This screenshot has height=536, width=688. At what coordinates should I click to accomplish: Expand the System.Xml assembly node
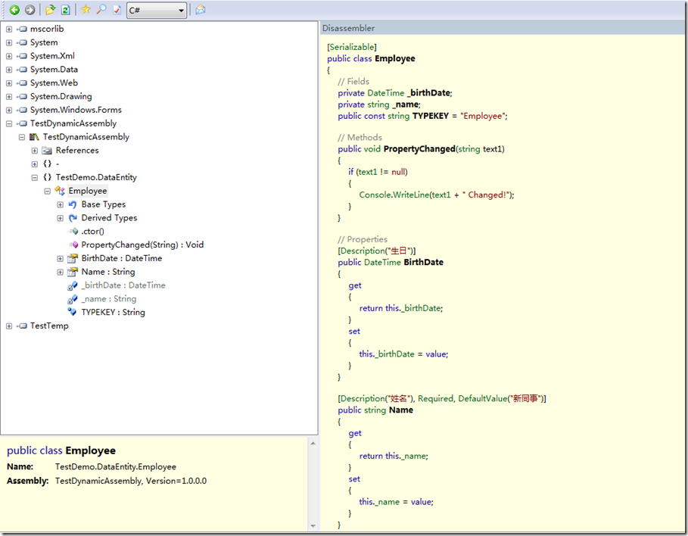(9, 56)
